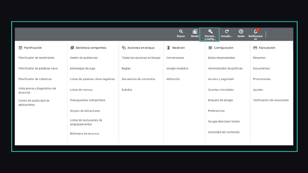Image resolution: width=308 pixels, height=173 pixels.
Task: Click the Actualizar refresh icon
Action: pos(227,32)
